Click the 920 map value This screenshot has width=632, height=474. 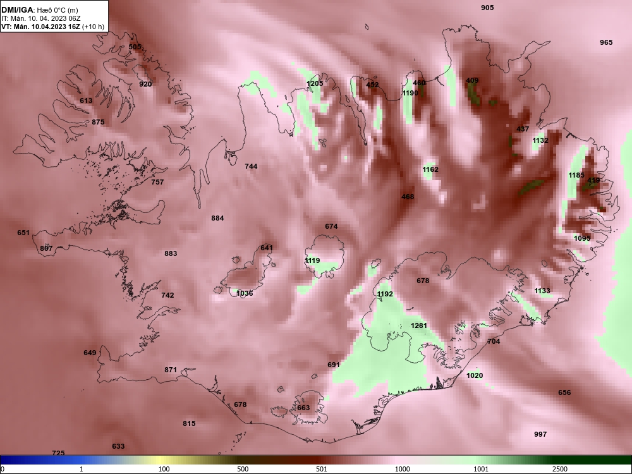(145, 84)
